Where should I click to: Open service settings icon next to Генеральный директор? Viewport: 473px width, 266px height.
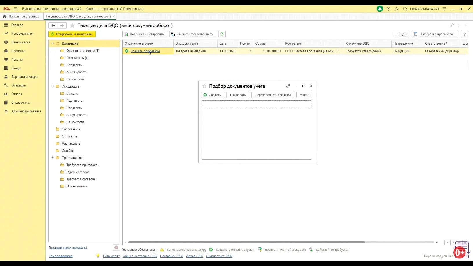pyautogui.click(x=444, y=9)
